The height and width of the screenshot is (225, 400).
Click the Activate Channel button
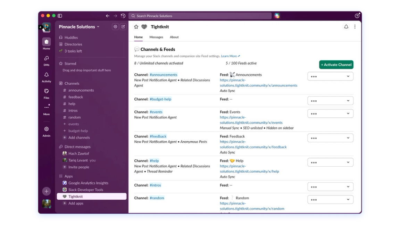point(336,65)
